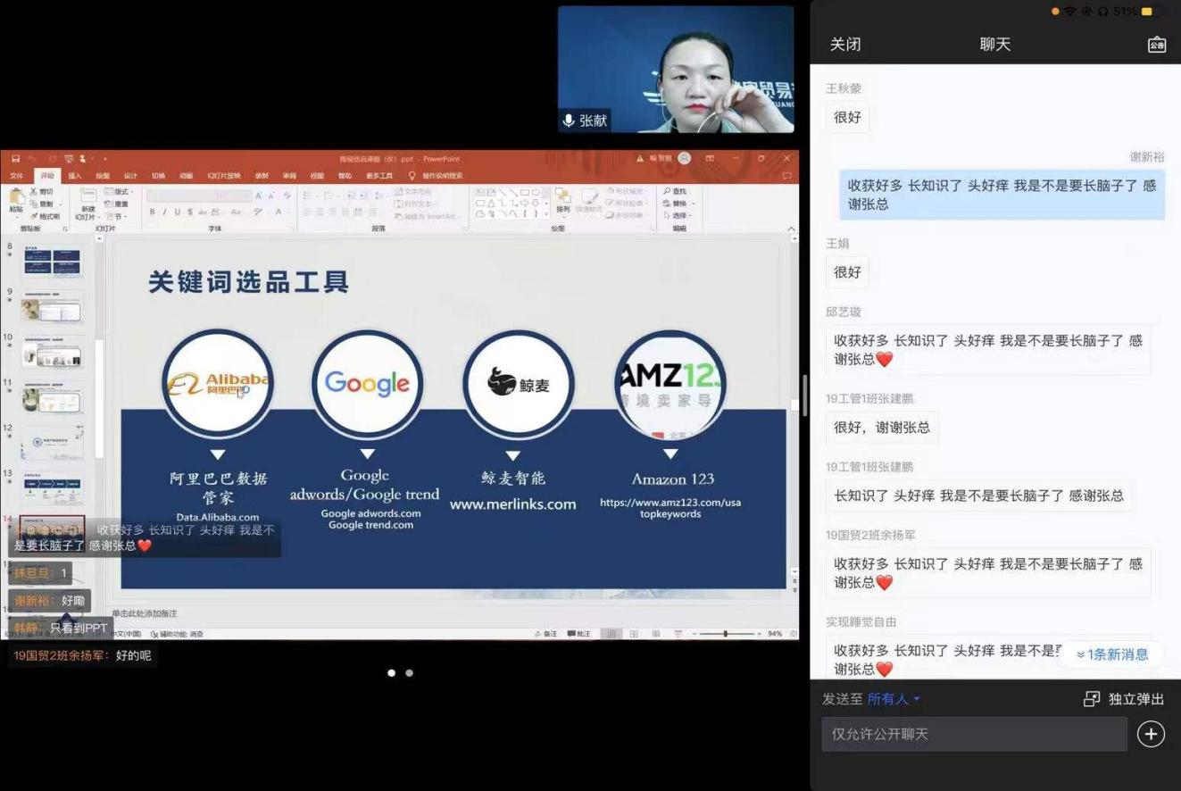The image size is (1181, 791).
Task: Click the 关键词选品工具 slide title
Action: (248, 282)
